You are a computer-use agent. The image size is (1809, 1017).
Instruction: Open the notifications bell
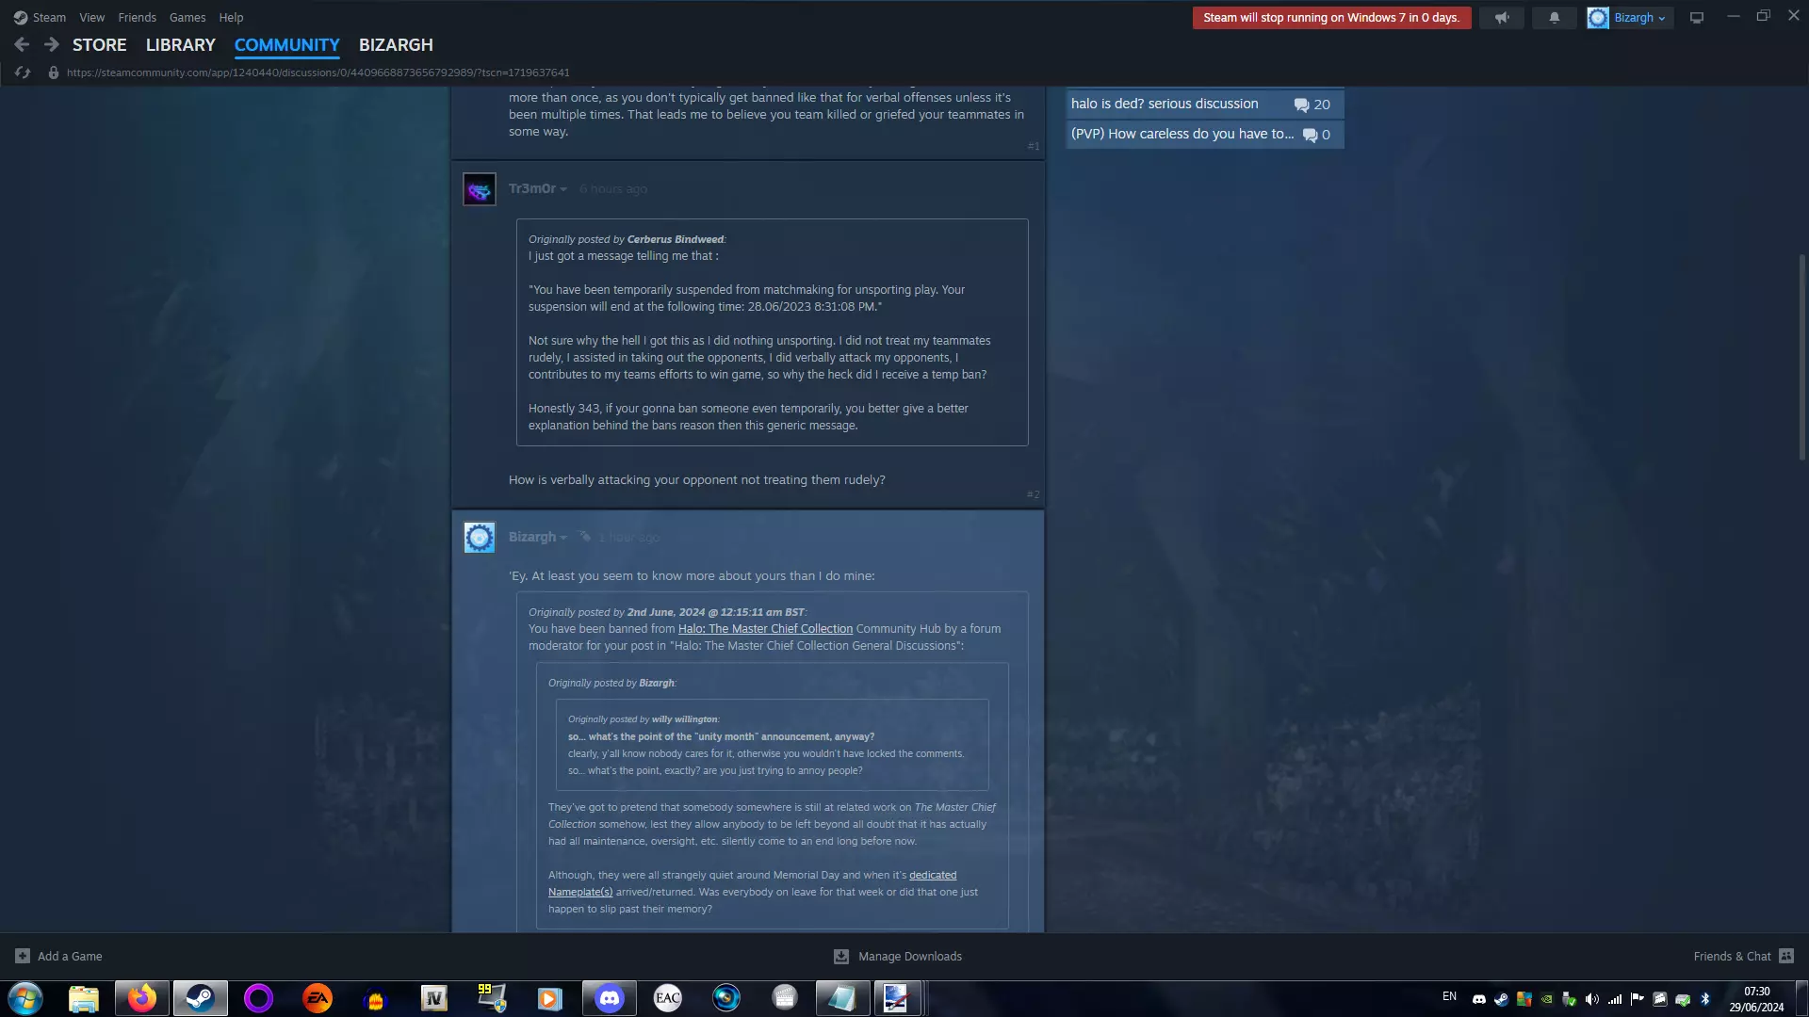click(1555, 18)
